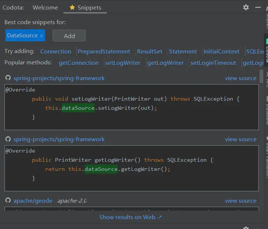The width and height of the screenshot is (268, 229).
Task: Add PreparedStatement to the search
Action: click(x=104, y=52)
